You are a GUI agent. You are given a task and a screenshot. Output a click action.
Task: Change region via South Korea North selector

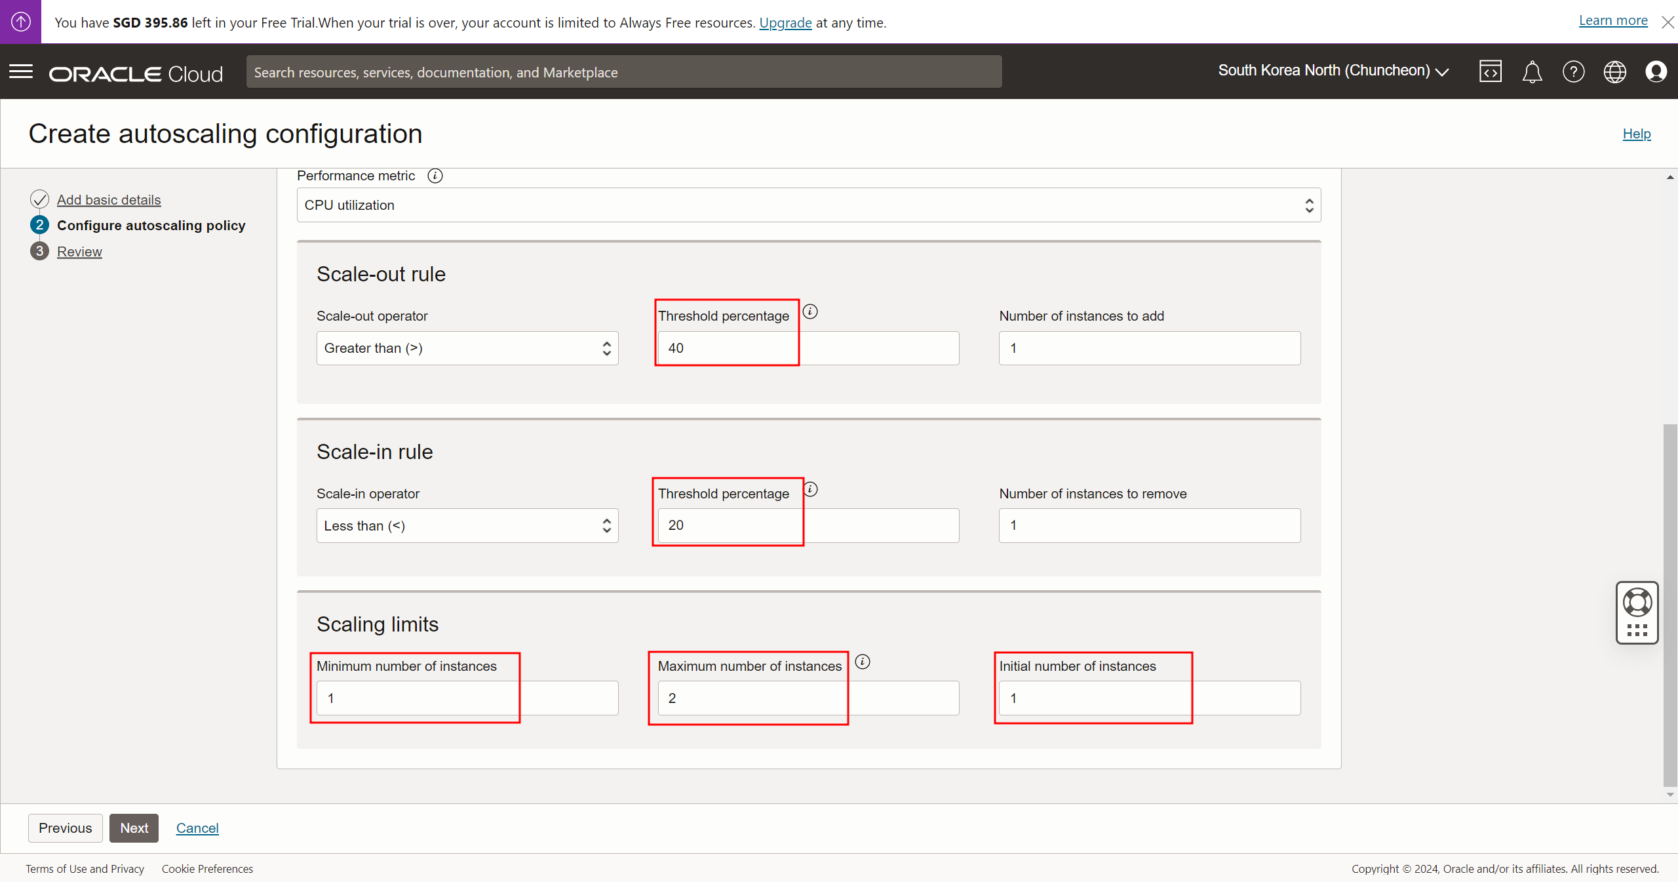point(1333,71)
